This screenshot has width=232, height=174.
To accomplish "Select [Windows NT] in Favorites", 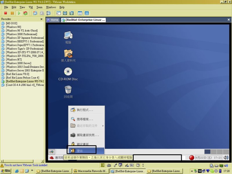I will [14, 60].
